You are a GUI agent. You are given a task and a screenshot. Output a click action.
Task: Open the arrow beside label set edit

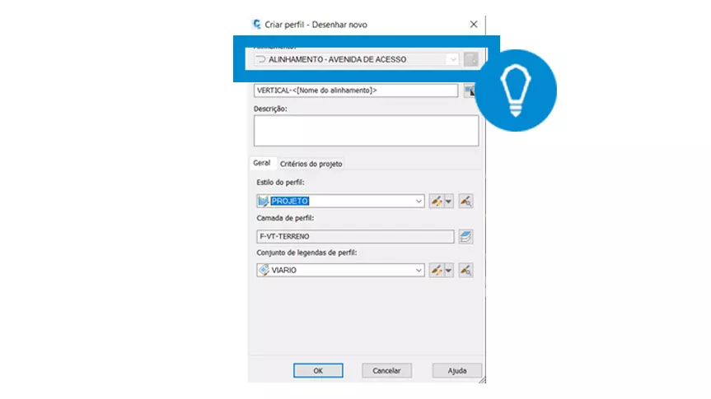448,271
